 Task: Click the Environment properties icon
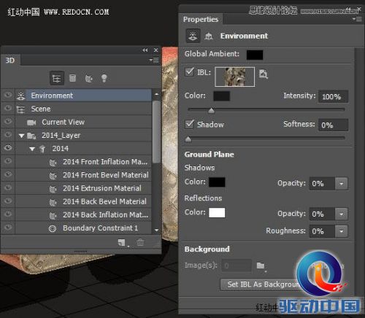193,36
